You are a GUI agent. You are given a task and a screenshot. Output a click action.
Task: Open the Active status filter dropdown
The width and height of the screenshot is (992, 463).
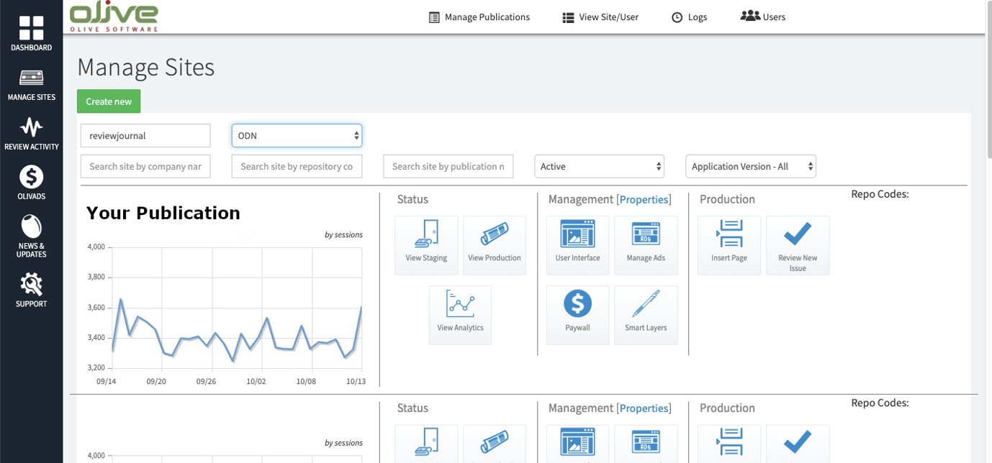(x=599, y=166)
